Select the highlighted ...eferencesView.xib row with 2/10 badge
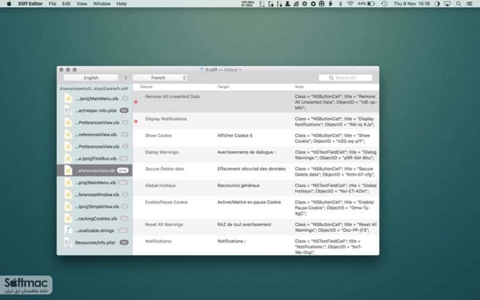The height and width of the screenshot is (300, 480). [x=94, y=171]
